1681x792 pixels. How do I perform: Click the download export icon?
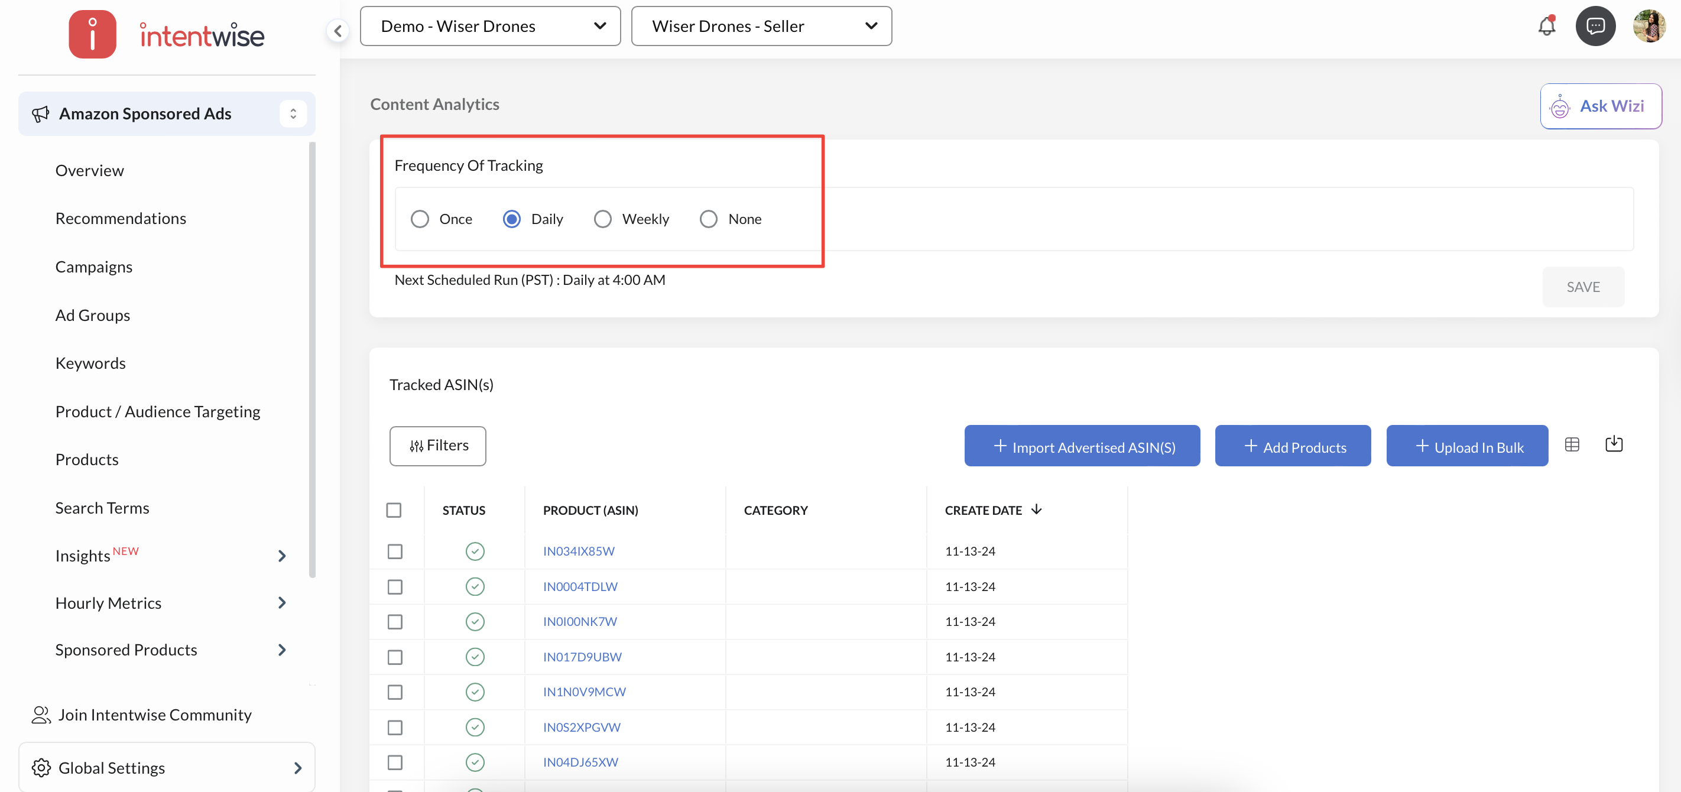[1613, 444]
